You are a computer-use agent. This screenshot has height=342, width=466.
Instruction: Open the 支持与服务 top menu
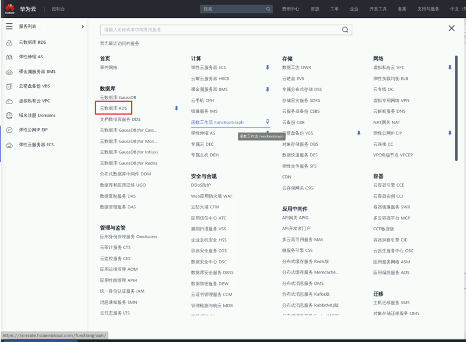tap(428, 9)
